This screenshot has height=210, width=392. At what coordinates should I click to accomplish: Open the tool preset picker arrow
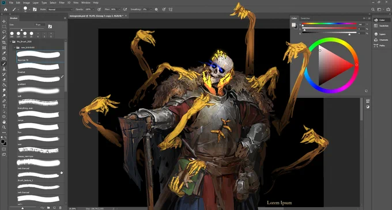[x=18, y=9]
